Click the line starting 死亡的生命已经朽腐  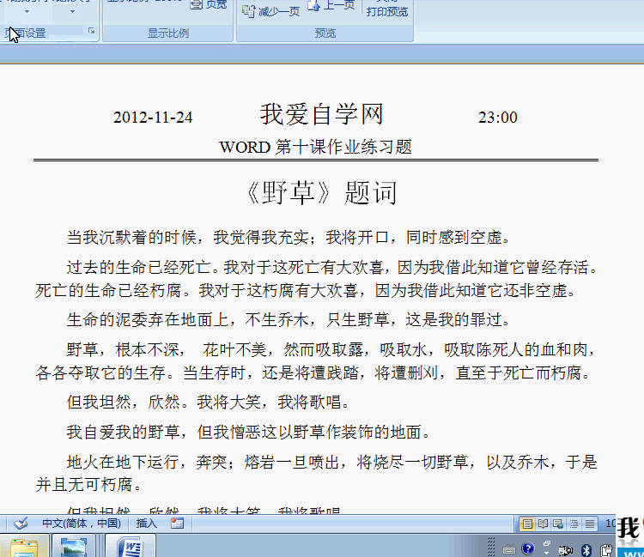click(306, 291)
